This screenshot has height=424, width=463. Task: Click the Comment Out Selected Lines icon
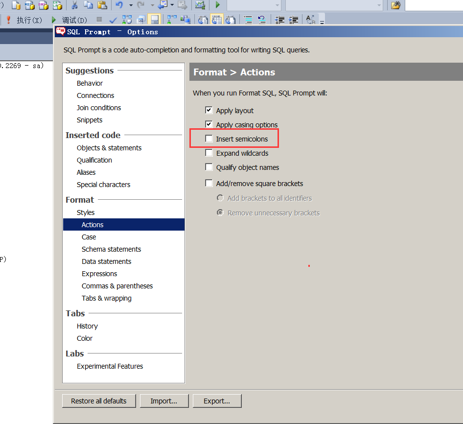[248, 20]
